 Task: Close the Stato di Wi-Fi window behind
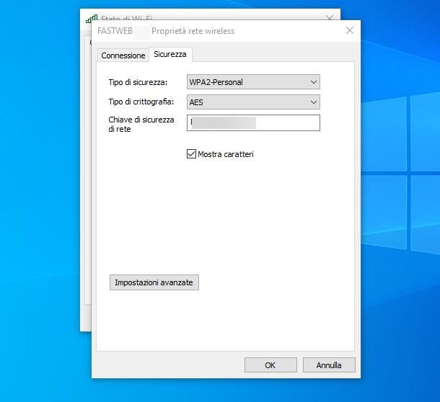(x=330, y=18)
